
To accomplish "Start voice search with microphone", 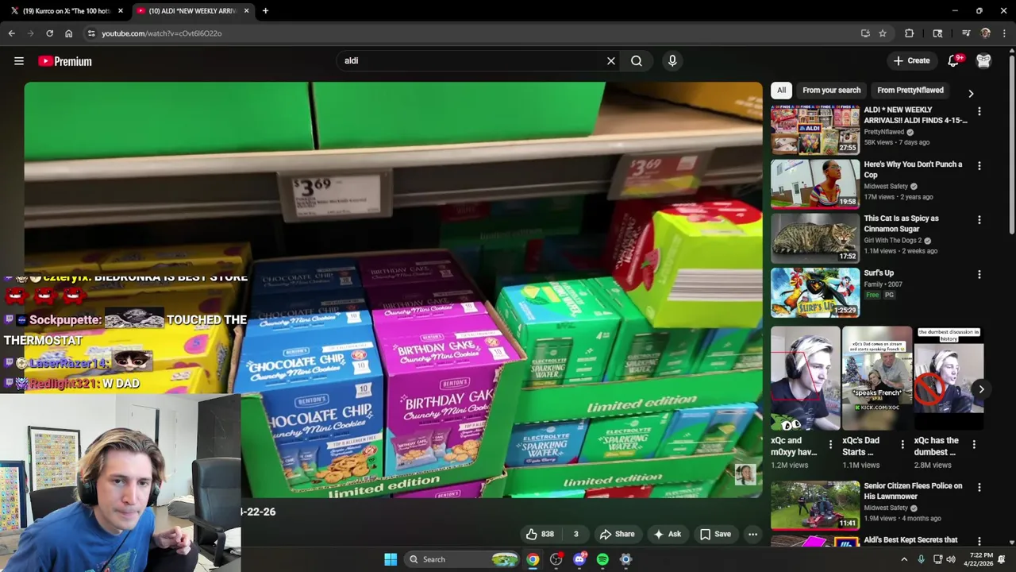I will pos(672,60).
